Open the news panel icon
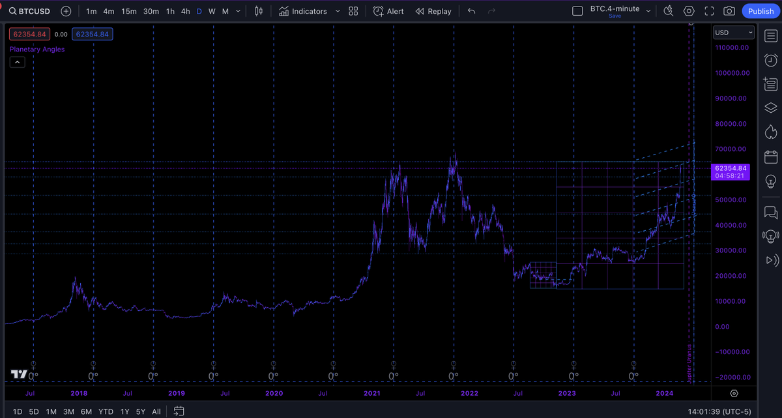The width and height of the screenshot is (782, 418). click(771, 83)
